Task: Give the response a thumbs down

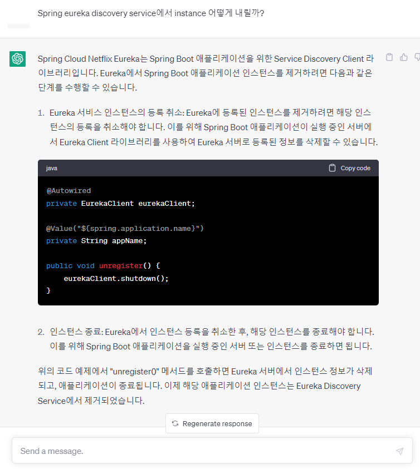Action: click(417, 57)
